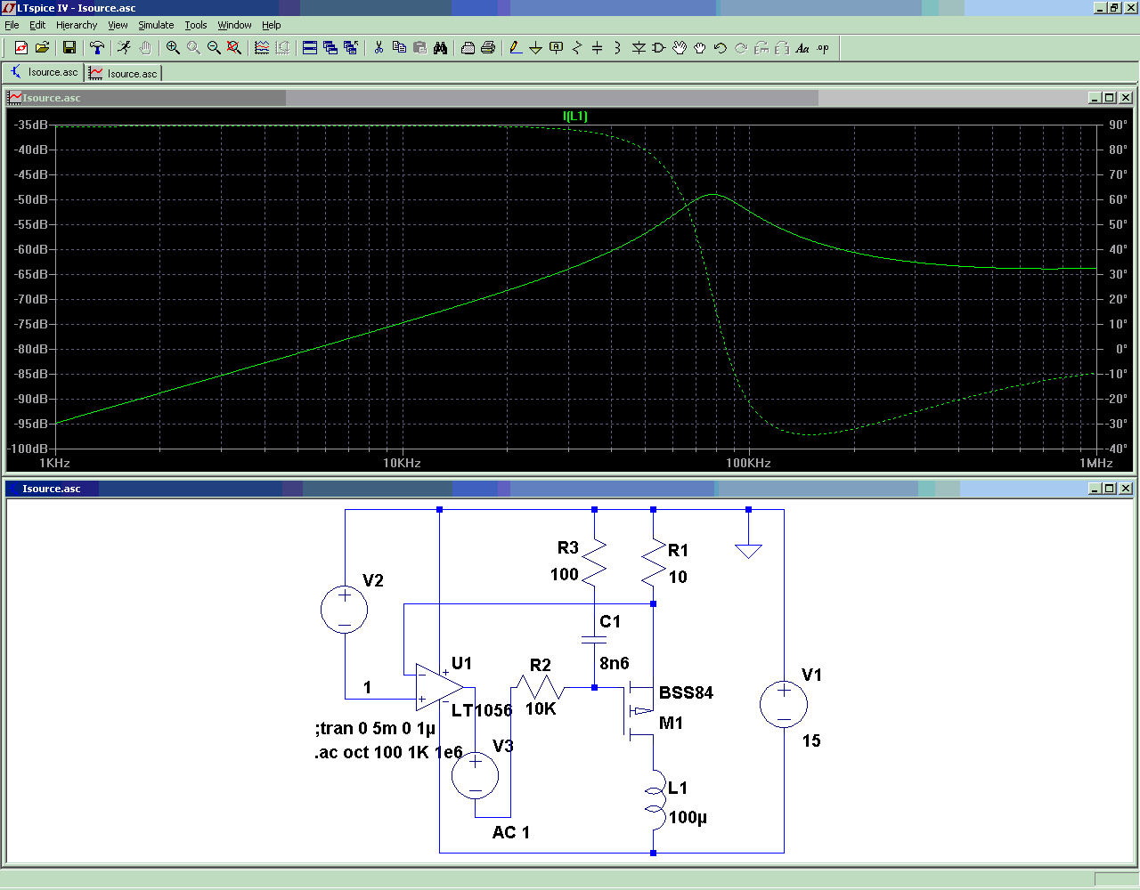This screenshot has width=1140, height=890.
Task: Open the Edit menu
Action: pyautogui.click(x=37, y=25)
